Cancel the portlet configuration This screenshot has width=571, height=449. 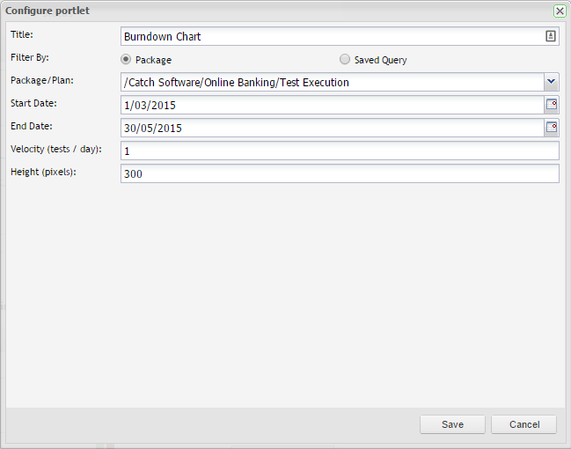pyautogui.click(x=523, y=424)
